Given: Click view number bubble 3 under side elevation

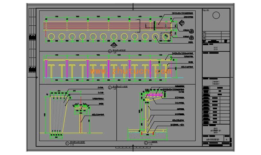Looking at the screenshot, I should point(67,143).
